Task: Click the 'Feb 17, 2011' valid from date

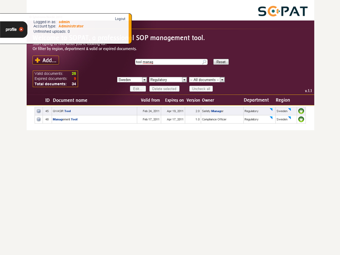Action: [x=151, y=119]
